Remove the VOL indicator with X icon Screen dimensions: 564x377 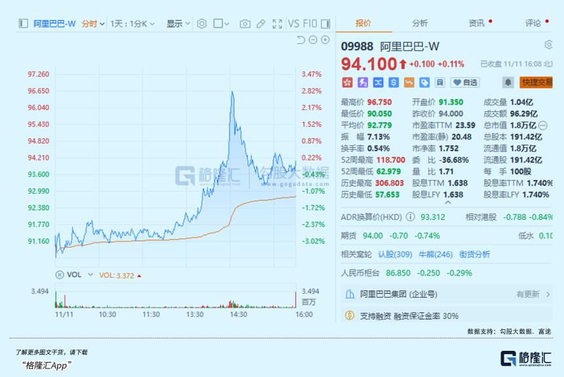click(x=60, y=275)
